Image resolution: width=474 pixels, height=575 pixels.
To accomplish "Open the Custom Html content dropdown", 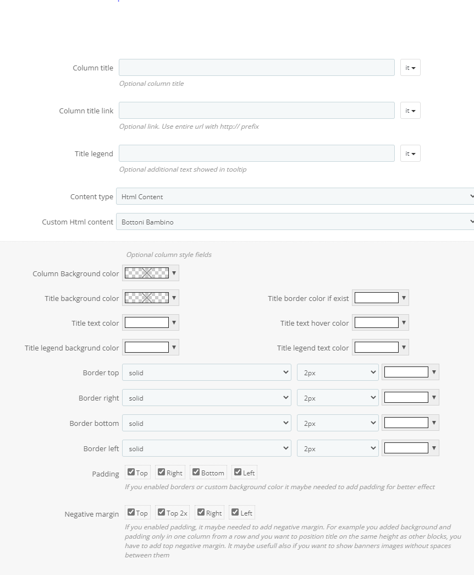I will (295, 222).
